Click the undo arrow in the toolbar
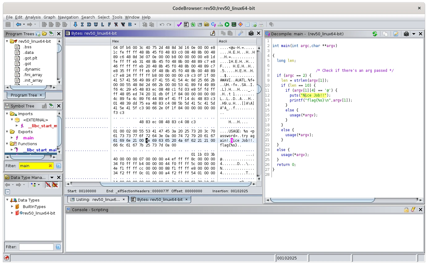The width and height of the screenshot is (428, 265). (162, 24)
